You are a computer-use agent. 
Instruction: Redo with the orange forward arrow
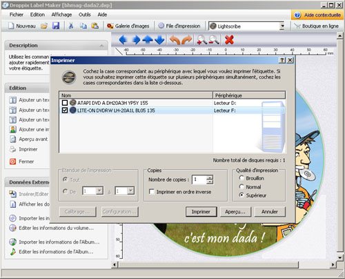pos(186,40)
